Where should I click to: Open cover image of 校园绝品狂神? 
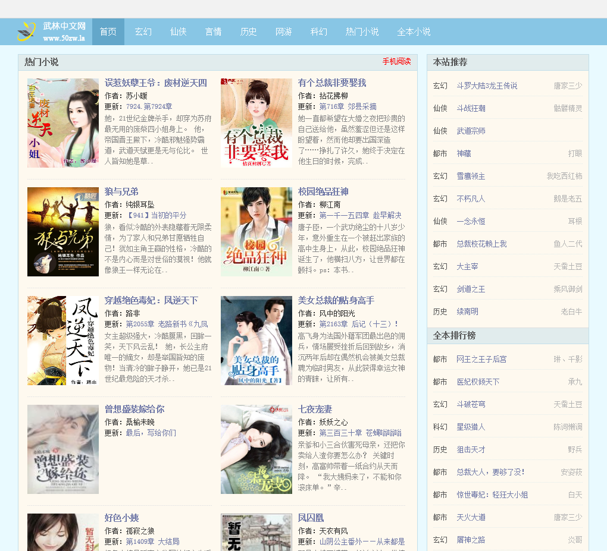pyautogui.click(x=256, y=232)
